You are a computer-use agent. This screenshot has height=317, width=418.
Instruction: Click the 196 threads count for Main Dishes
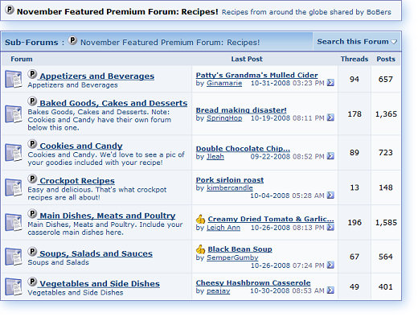pos(354,222)
